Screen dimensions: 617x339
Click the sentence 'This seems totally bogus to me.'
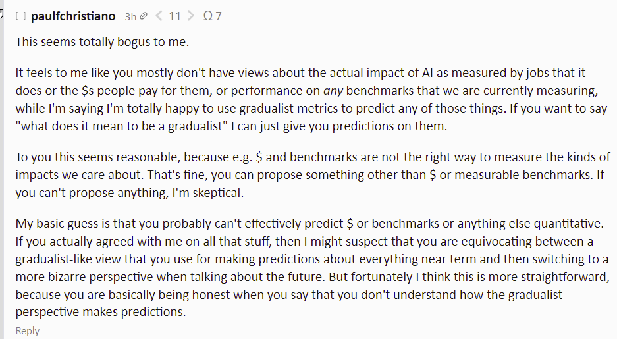click(102, 41)
